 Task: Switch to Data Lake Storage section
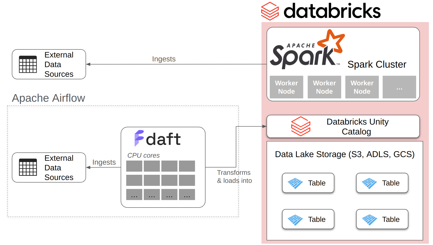coord(345,154)
